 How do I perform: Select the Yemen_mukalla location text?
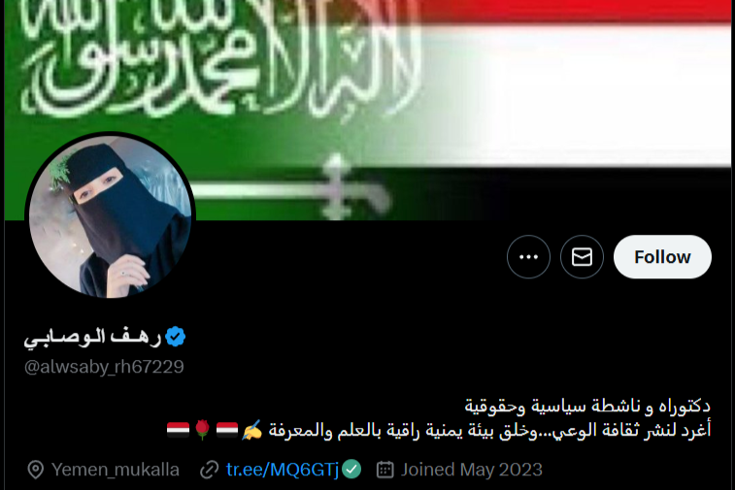pos(116,470)
